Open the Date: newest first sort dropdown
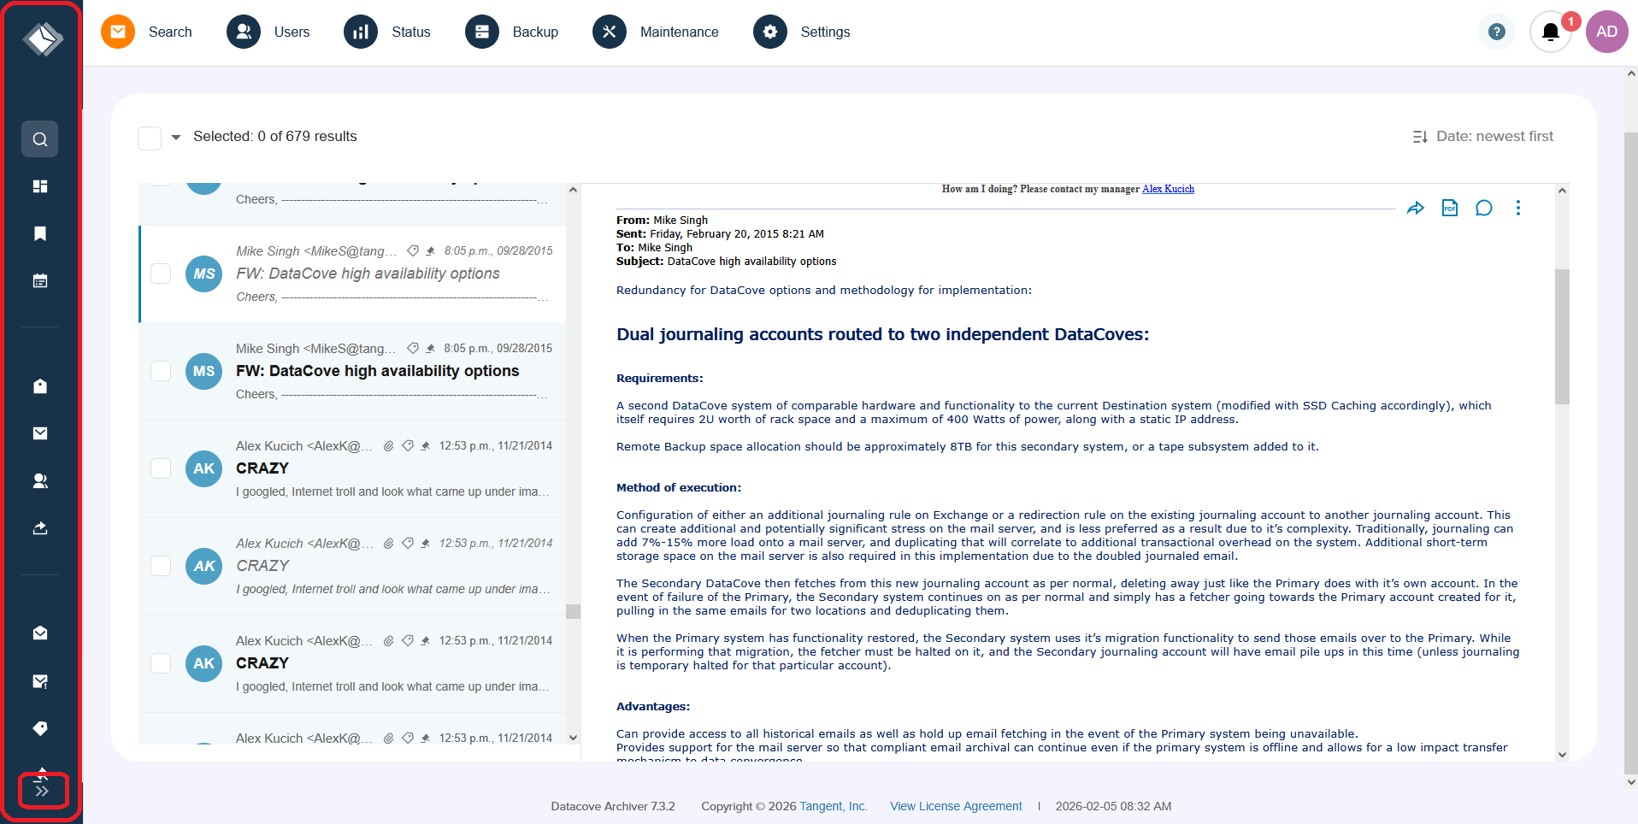Screen dimensions: 1638x824 click(x=1483, y=137)
